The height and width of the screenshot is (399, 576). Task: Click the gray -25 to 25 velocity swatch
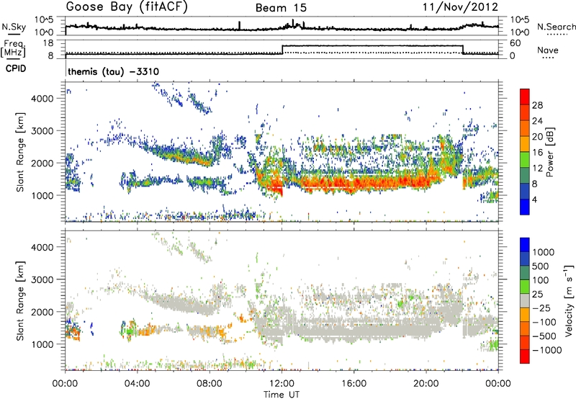click(x=525, y=301)
